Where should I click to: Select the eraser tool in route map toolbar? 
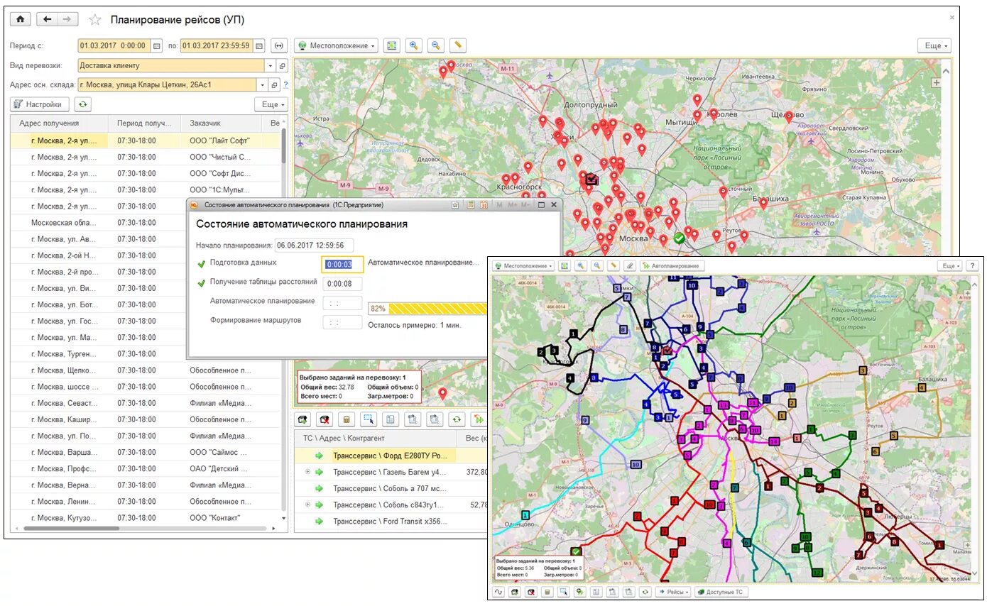click(x=629, y=265)
